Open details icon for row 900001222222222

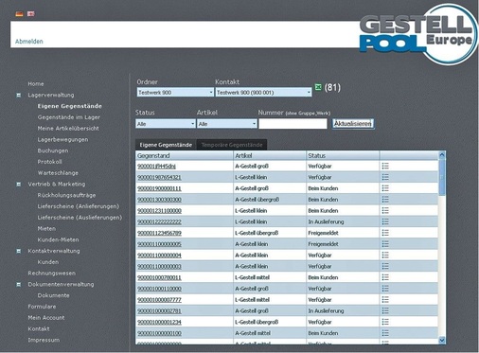pos(385,221)
